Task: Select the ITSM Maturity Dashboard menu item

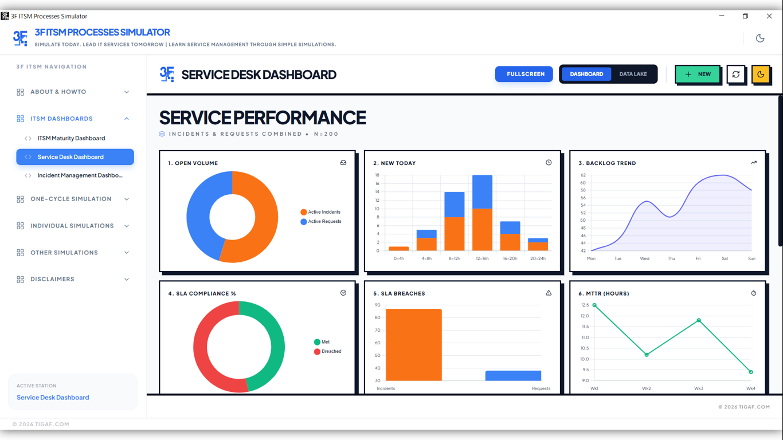Action: coord(71,138)
